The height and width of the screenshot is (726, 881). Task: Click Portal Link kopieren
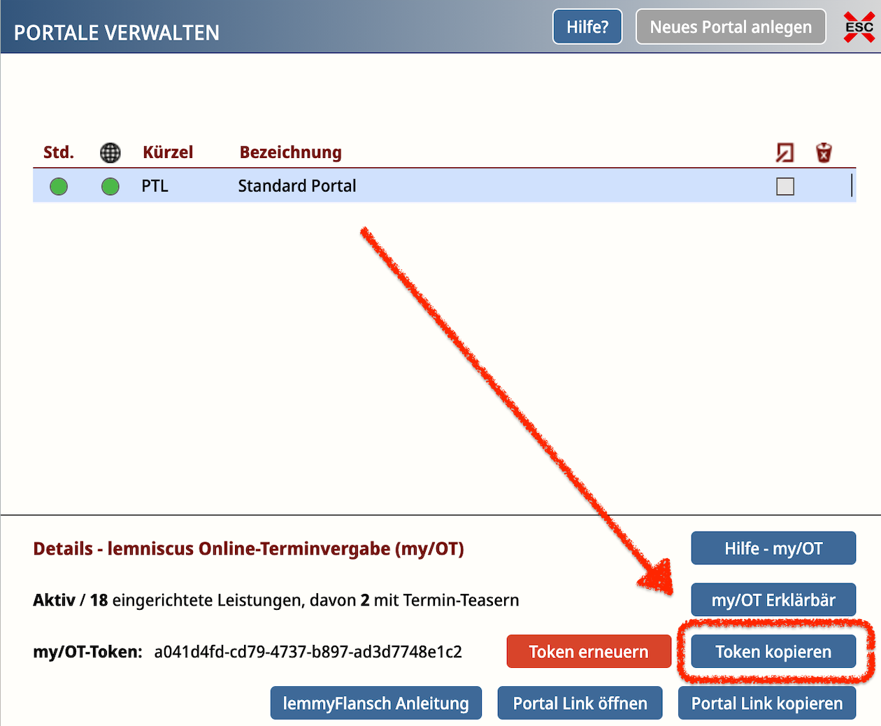767,703
